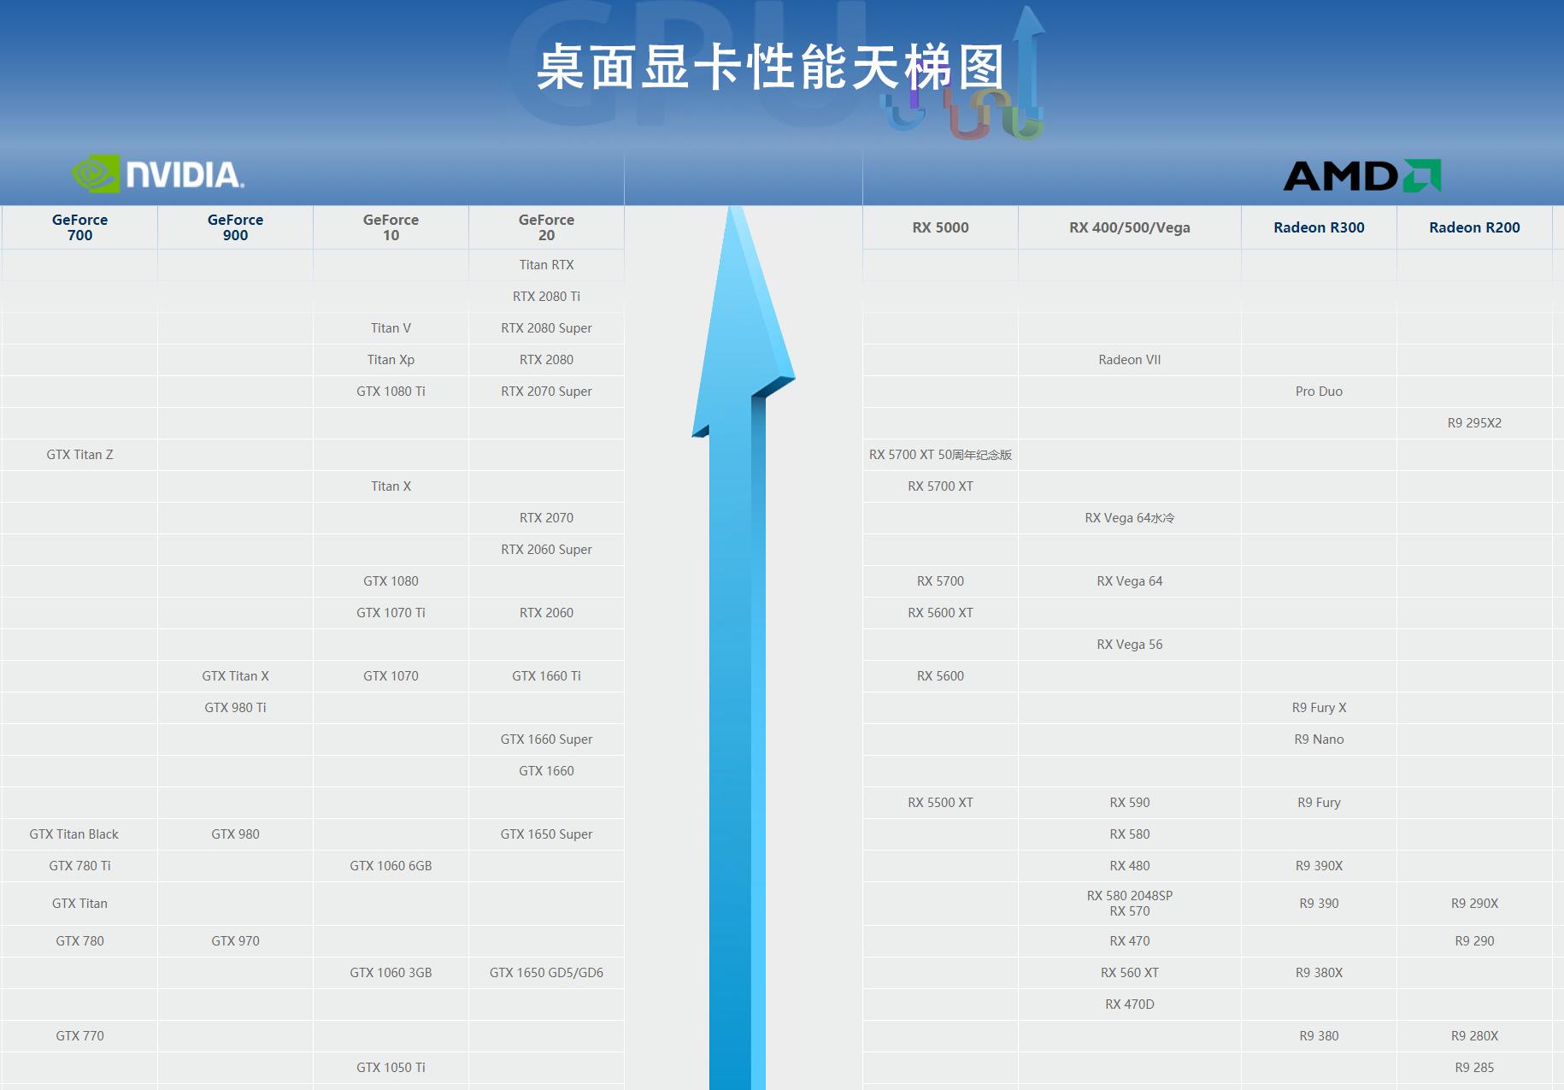Click the GTX Titan Z entry
Viewport: 1564px width, 1090px height.
(78, 455)
